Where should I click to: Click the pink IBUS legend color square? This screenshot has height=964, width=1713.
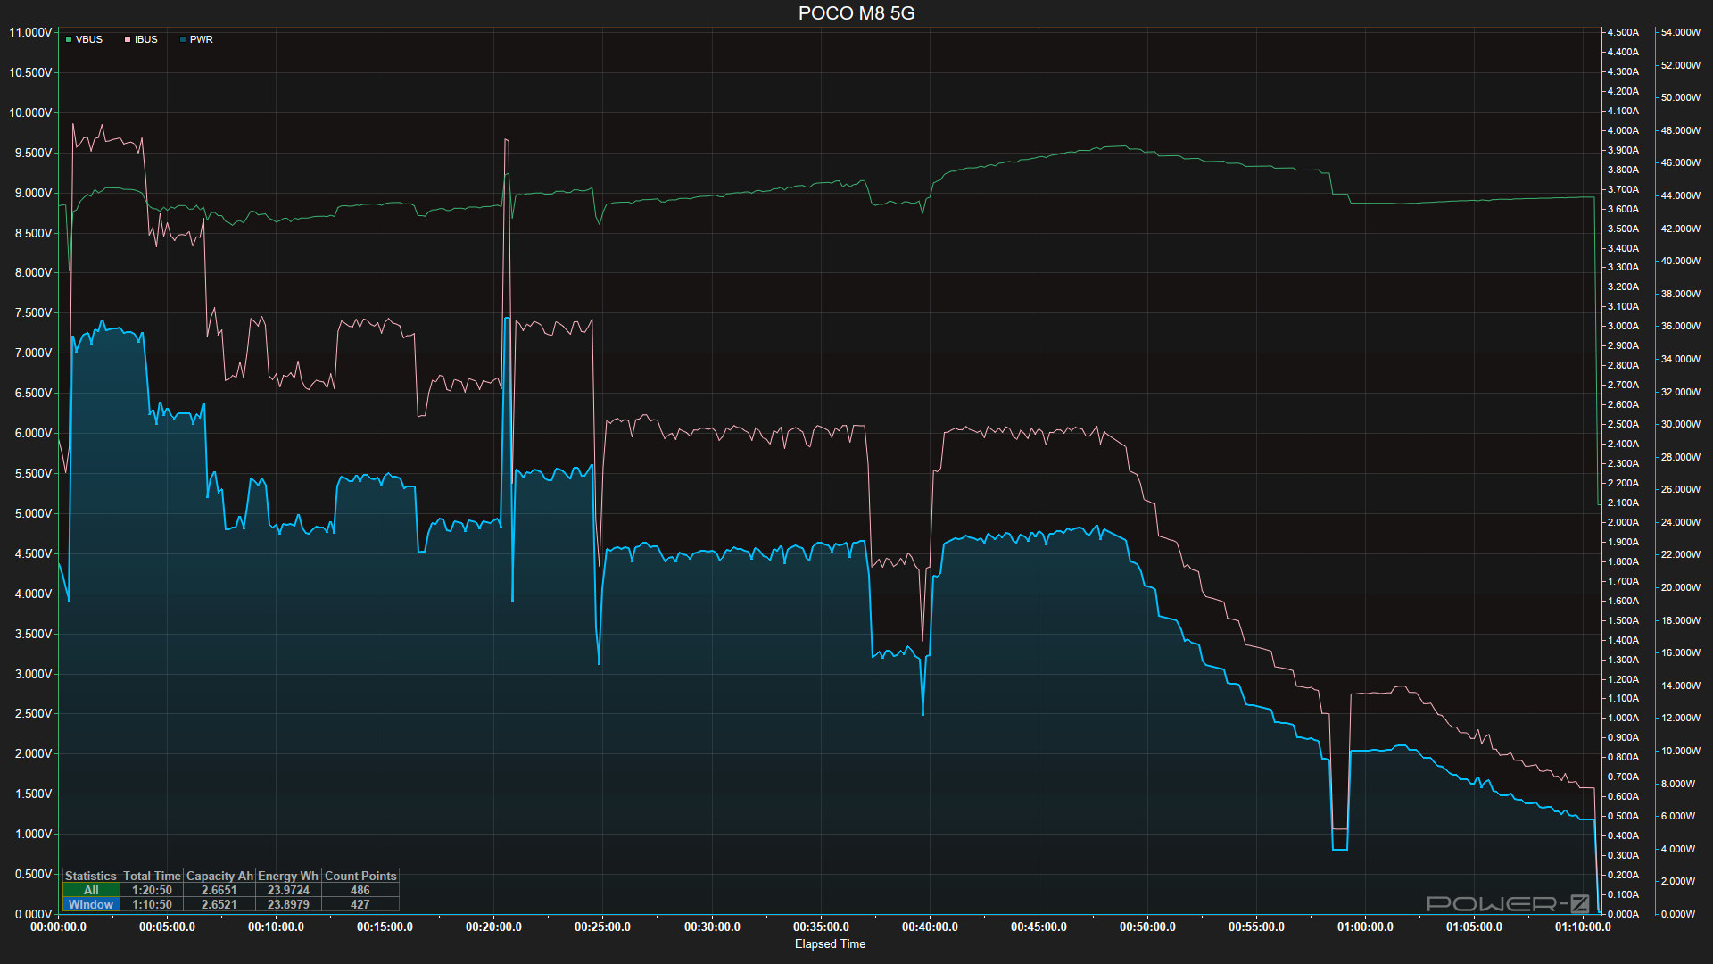click(128, 39)
